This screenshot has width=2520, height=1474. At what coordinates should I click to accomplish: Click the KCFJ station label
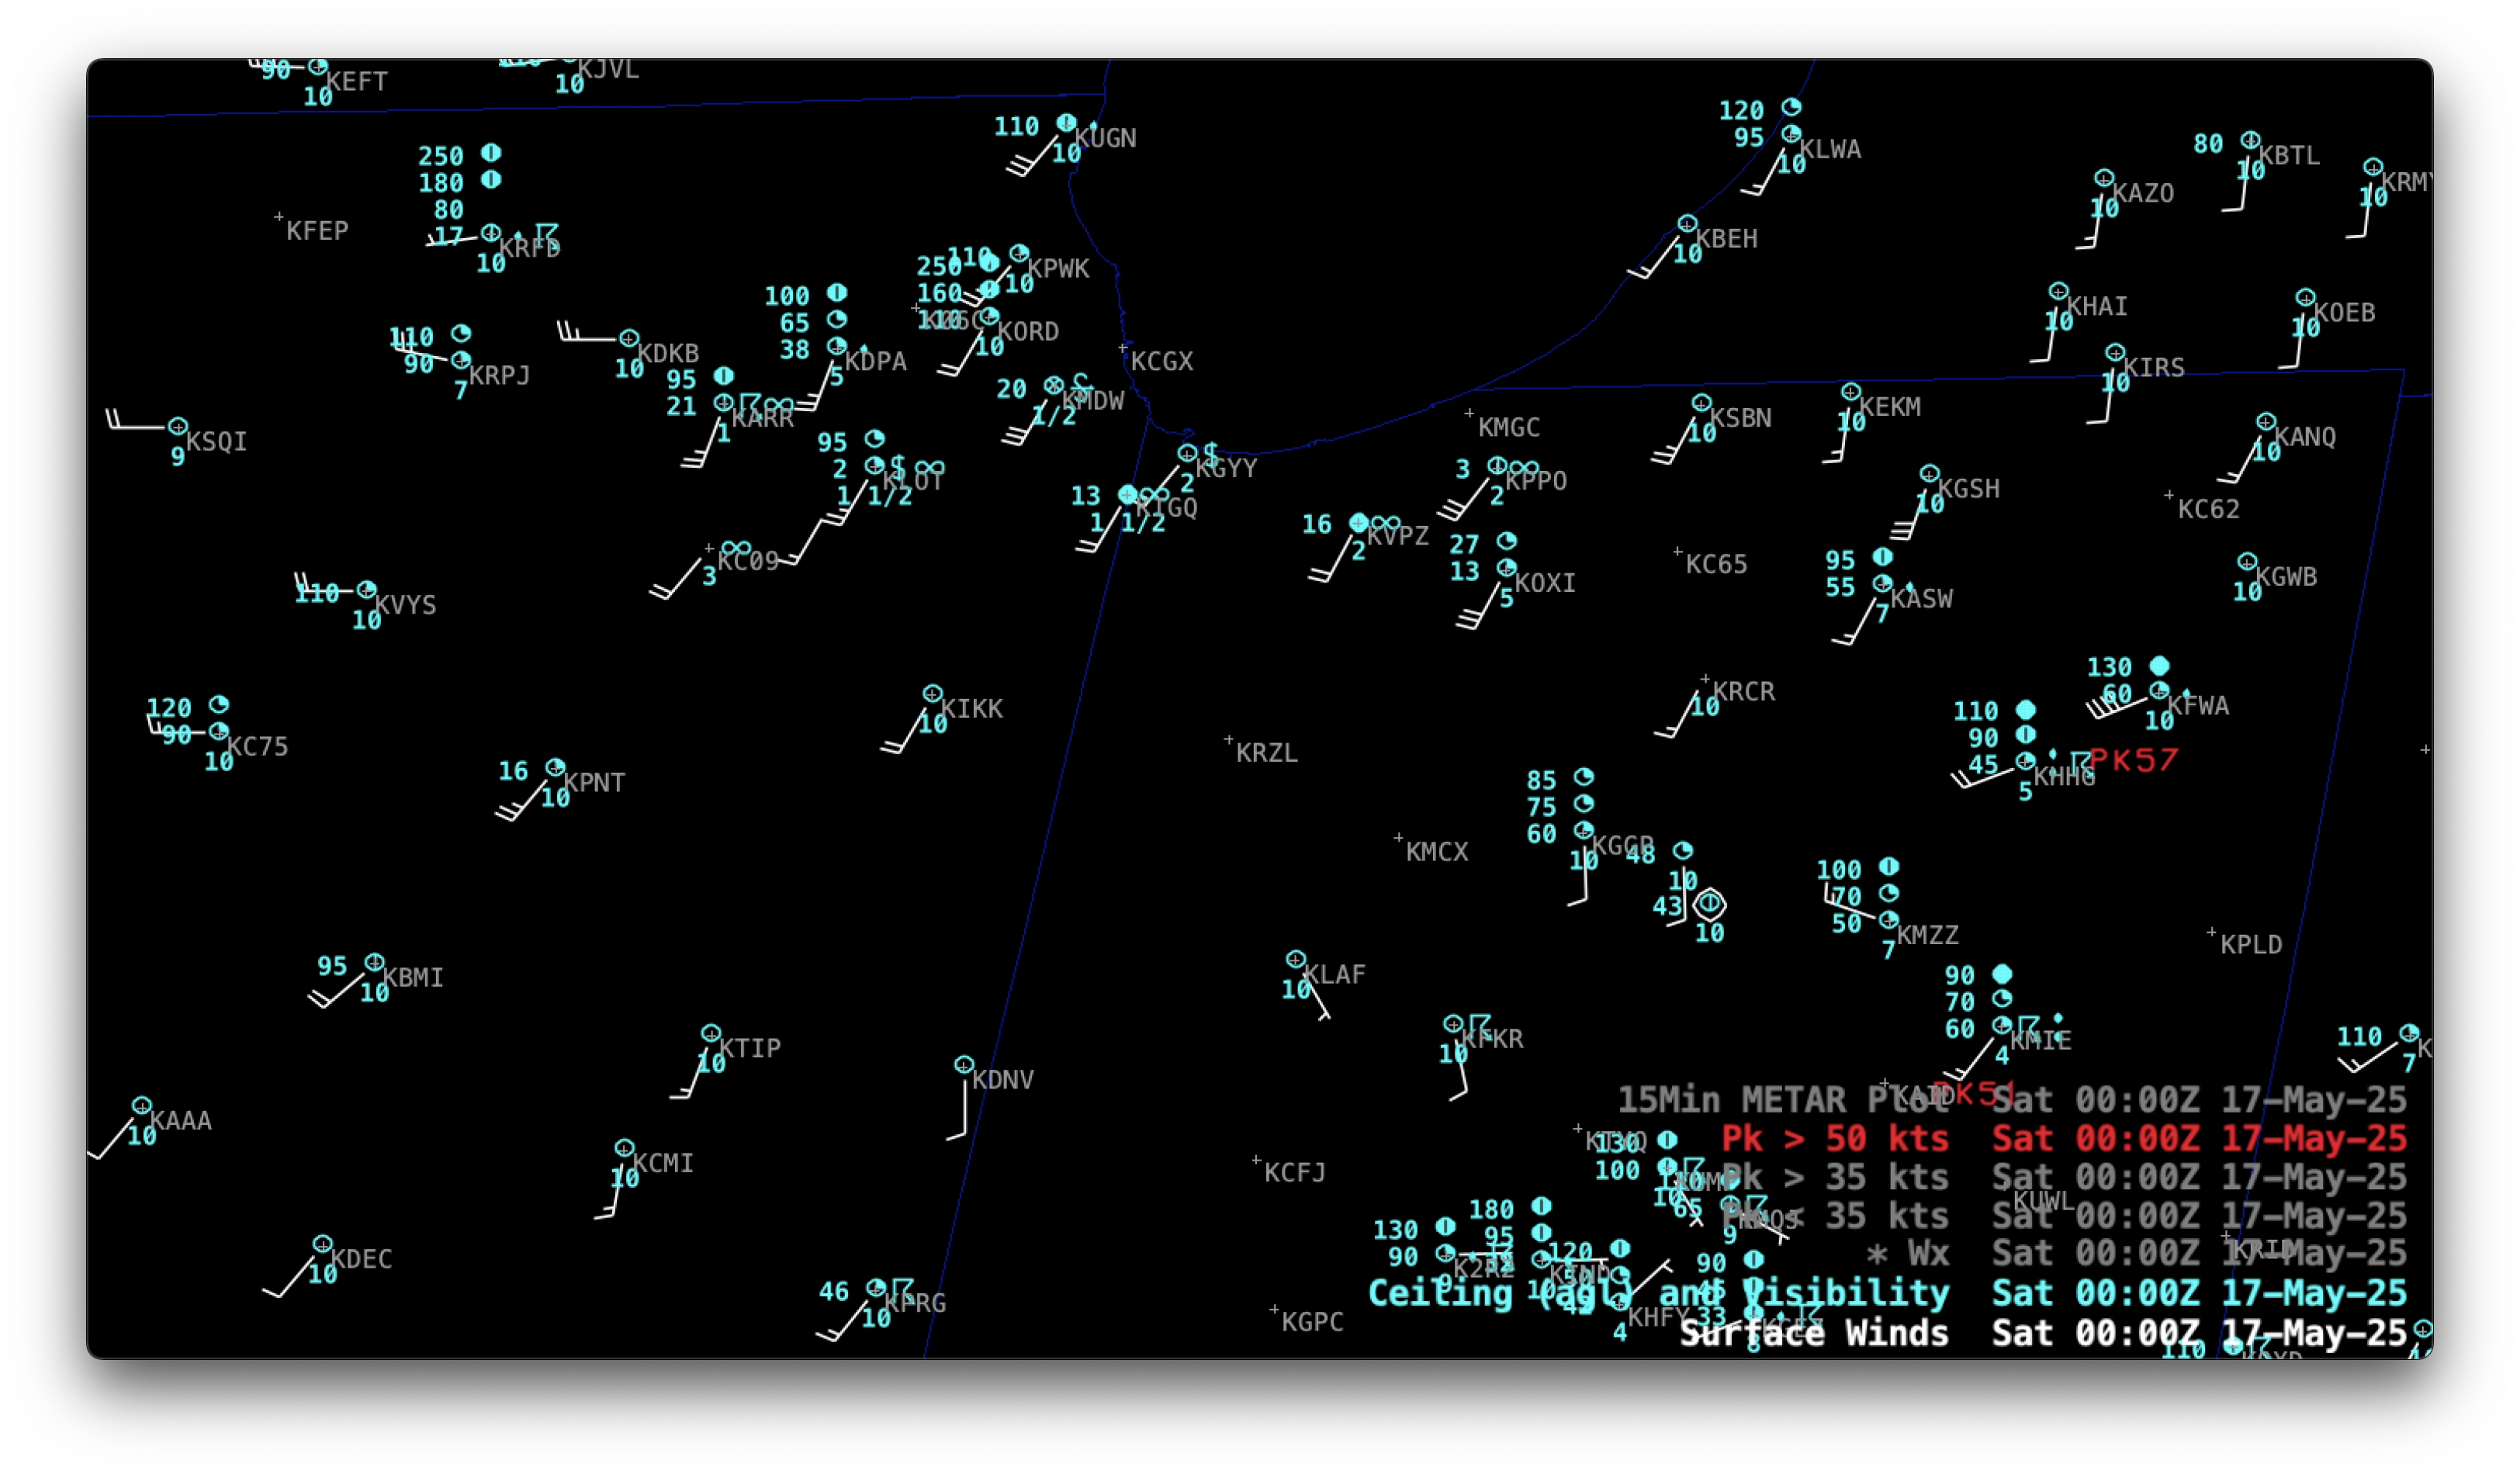click(1295, 1173)
